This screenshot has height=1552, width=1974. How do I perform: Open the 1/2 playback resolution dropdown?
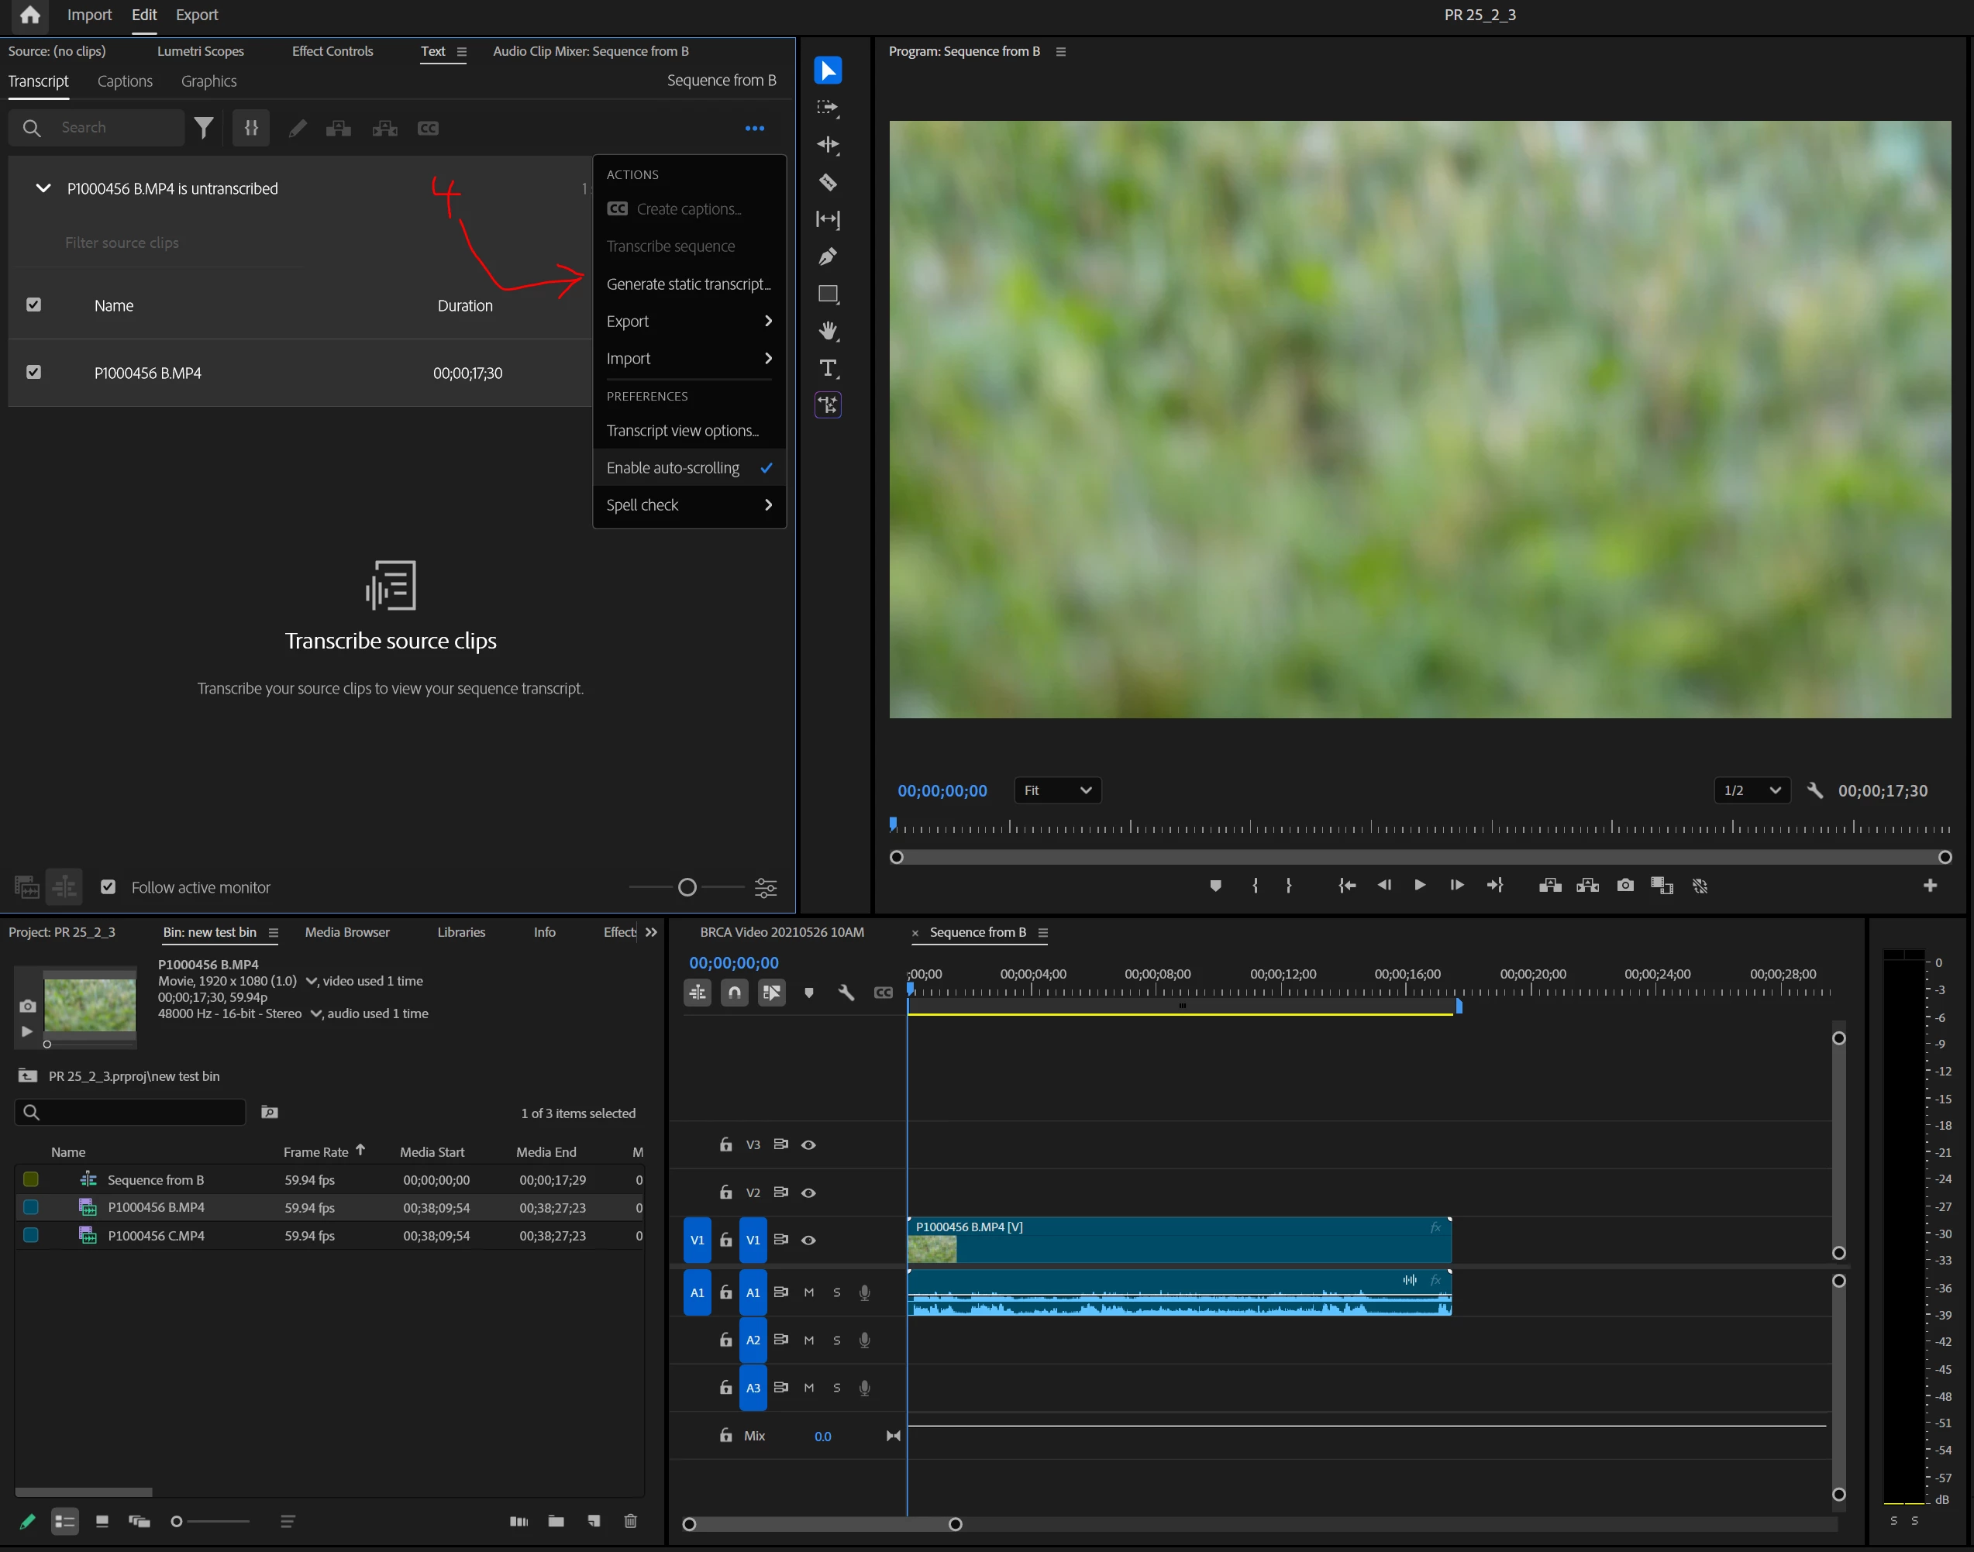click(x=1752, y=790)
